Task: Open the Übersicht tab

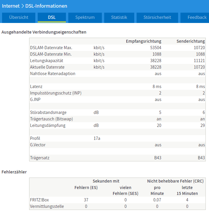Action: pos(19,18)
